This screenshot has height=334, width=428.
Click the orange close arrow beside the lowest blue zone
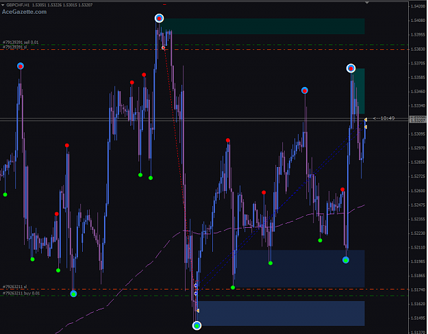[x=198, y=311]
